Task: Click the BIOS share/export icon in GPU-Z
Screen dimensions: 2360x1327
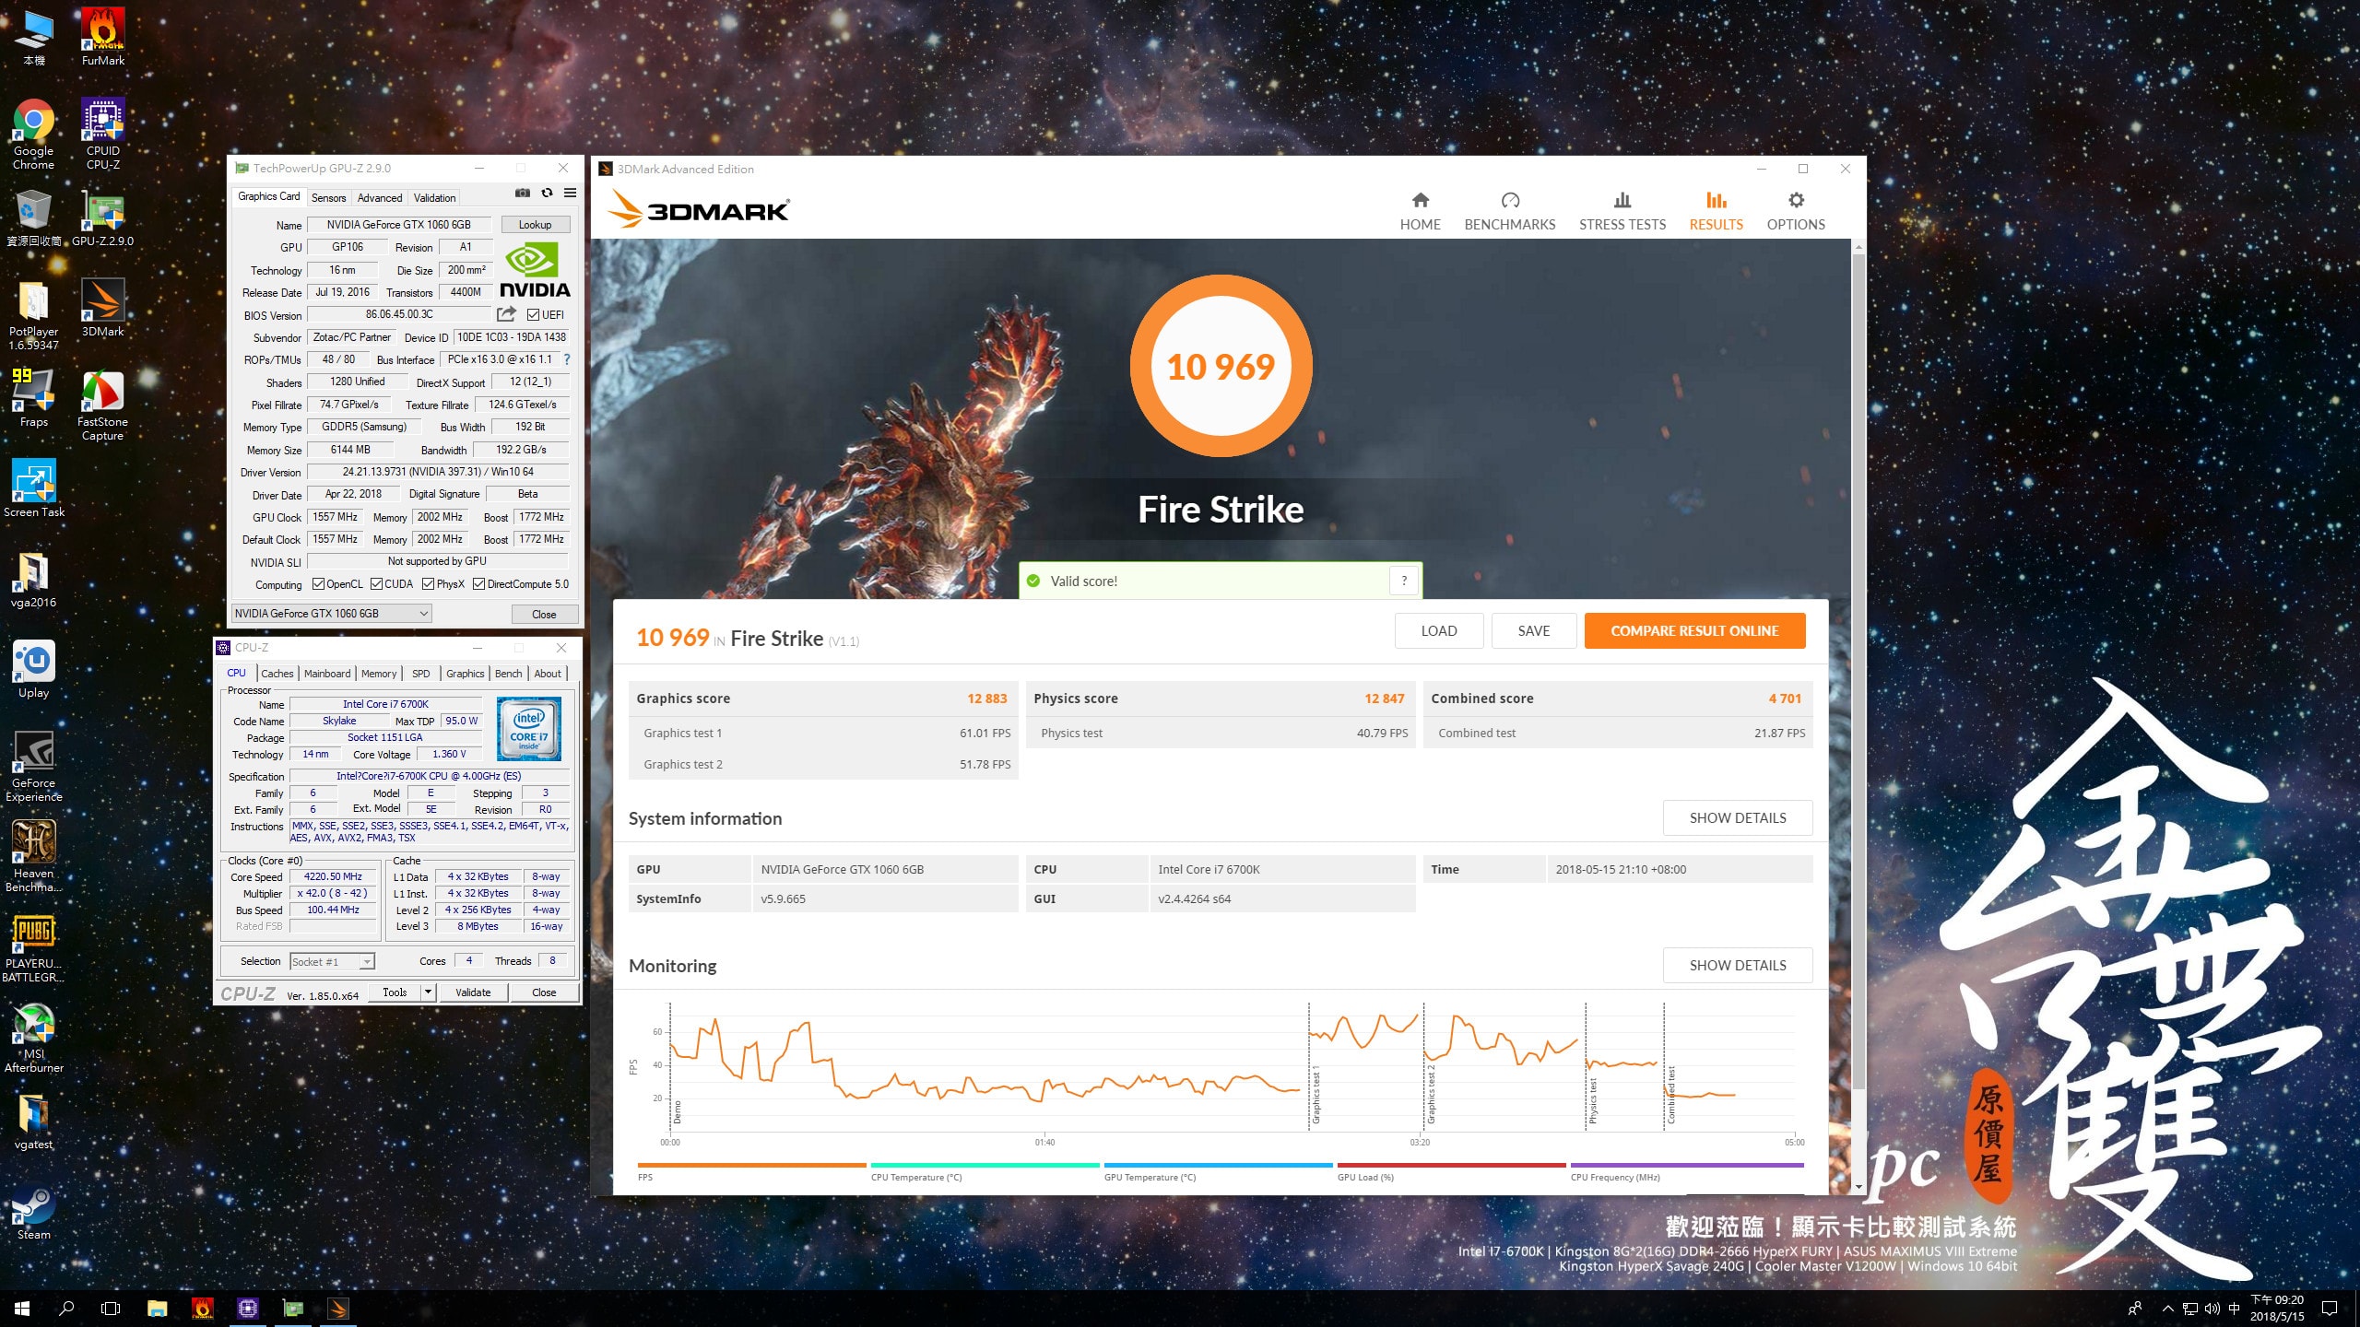Action: pyautogui.click(x=506, y=314)
